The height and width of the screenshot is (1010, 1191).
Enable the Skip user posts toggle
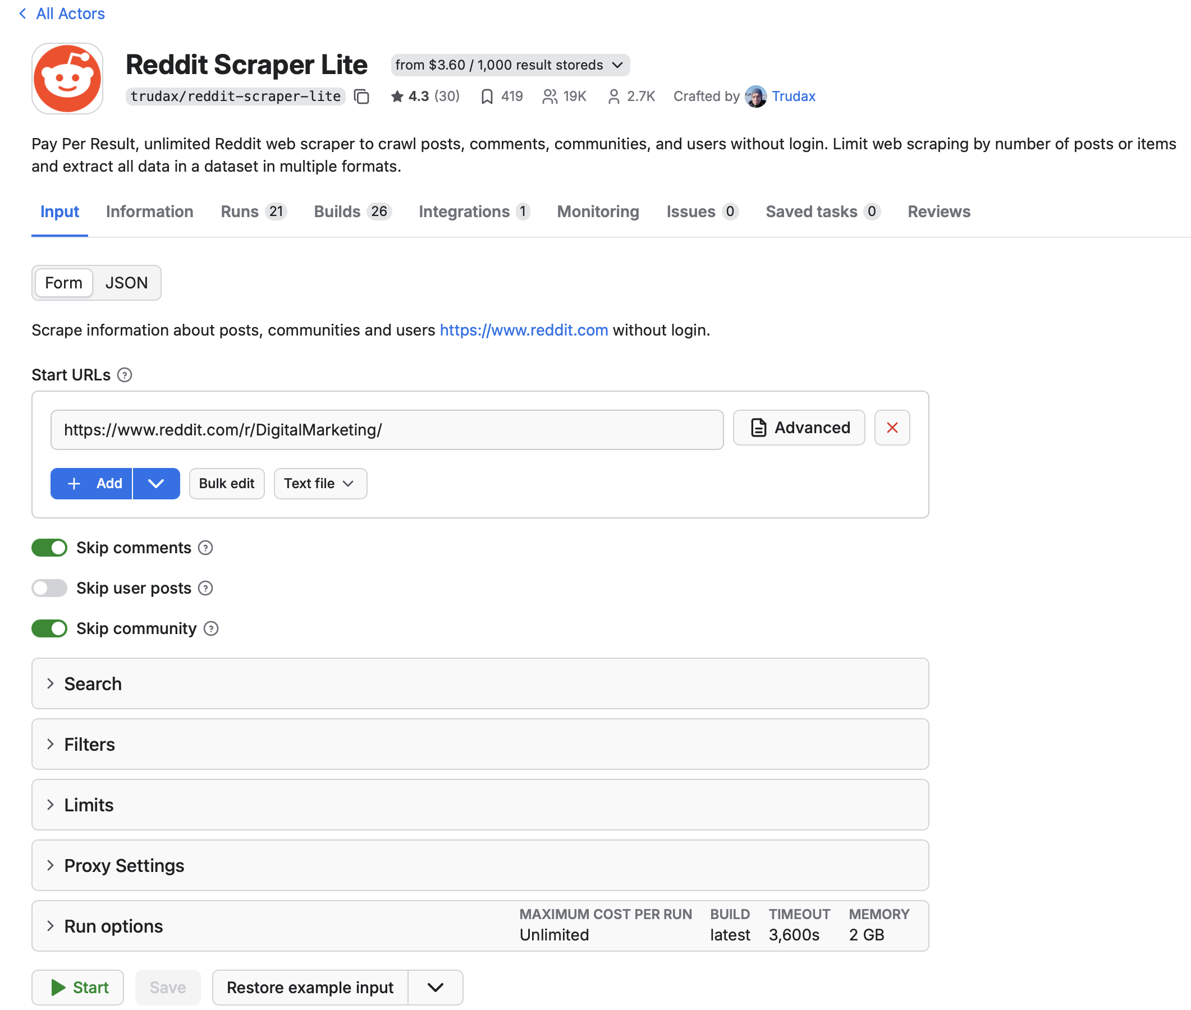tap(49, 588)
